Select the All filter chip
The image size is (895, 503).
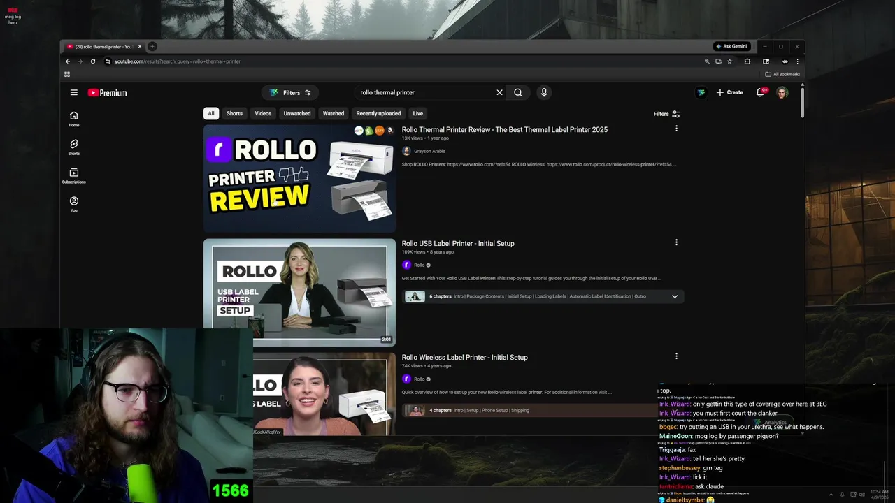(x=211, y=113)
